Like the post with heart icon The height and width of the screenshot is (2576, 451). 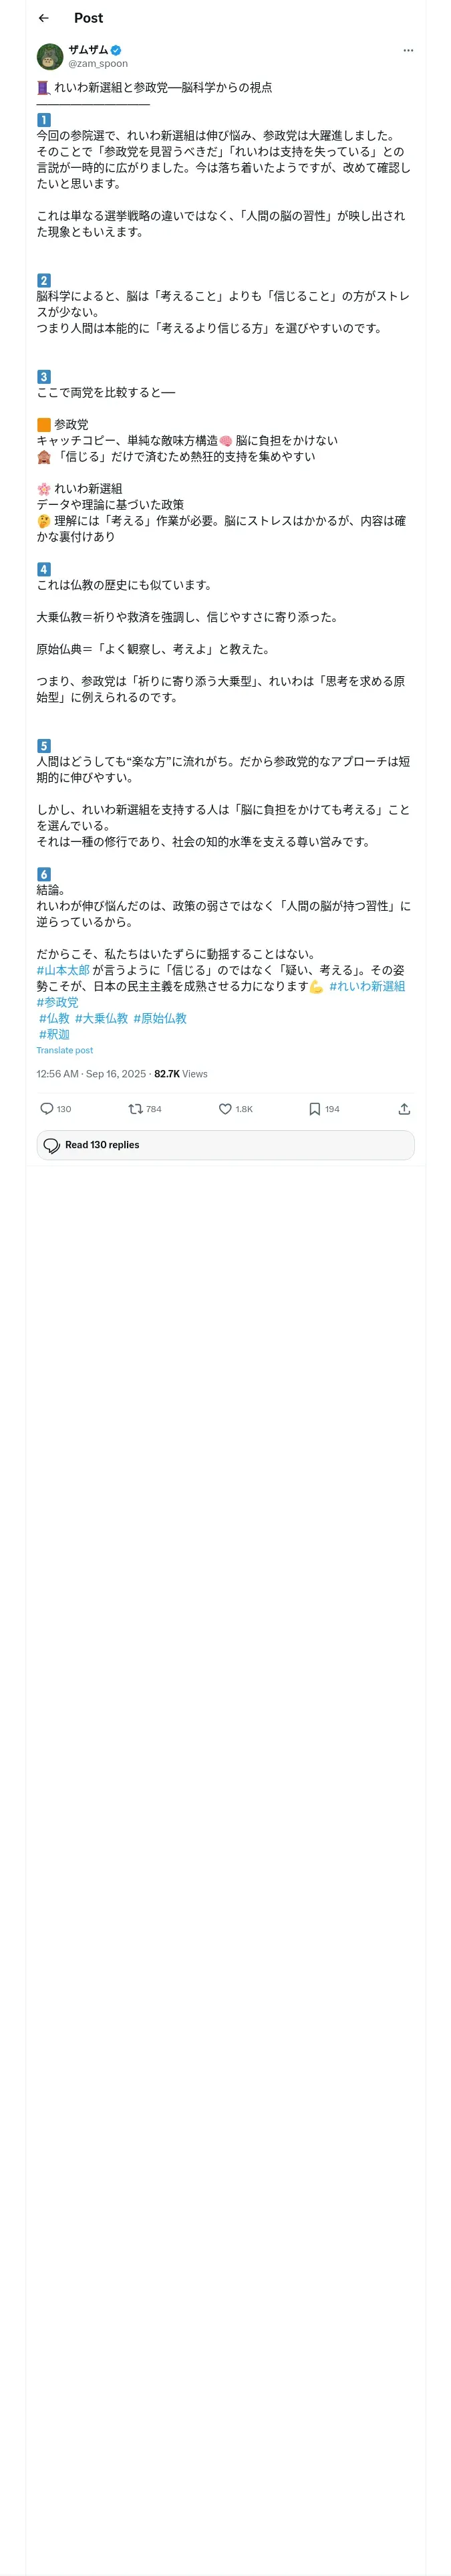click(x=225, y=1108)
